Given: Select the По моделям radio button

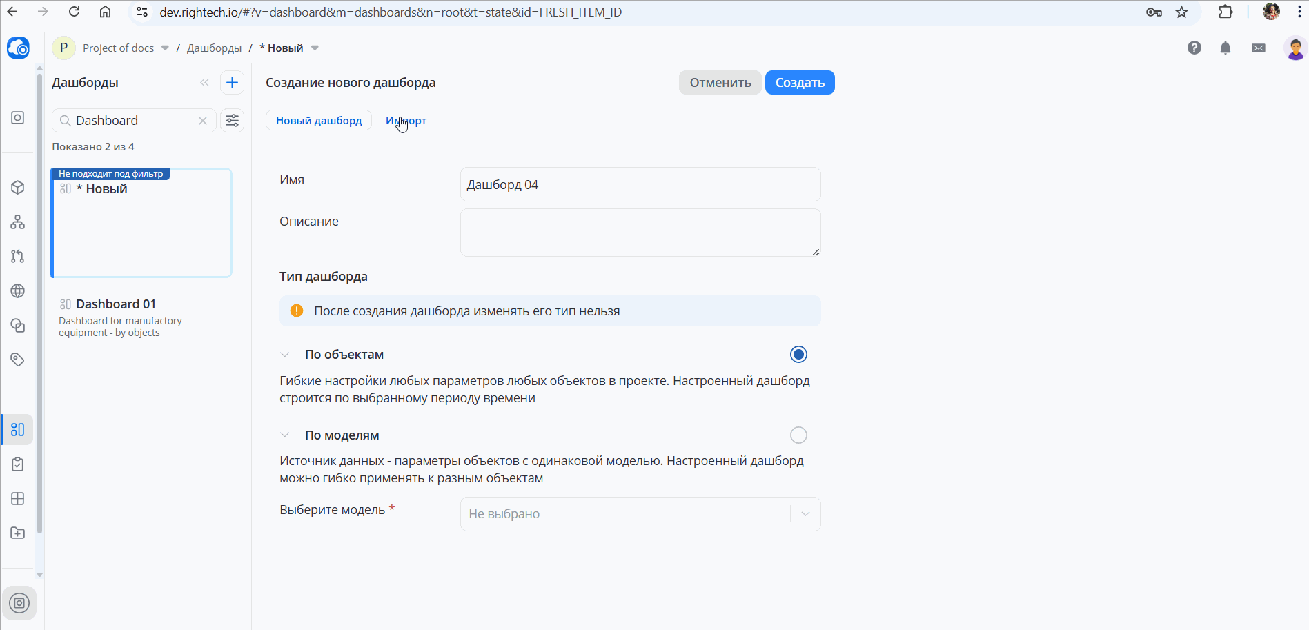Looking at the screenshot, I should click(798, 435).
